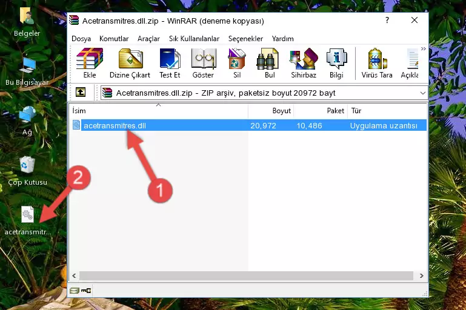Click the Test Et toolbar icon
Screen dimensions: 466x310
tap(170, 59)
